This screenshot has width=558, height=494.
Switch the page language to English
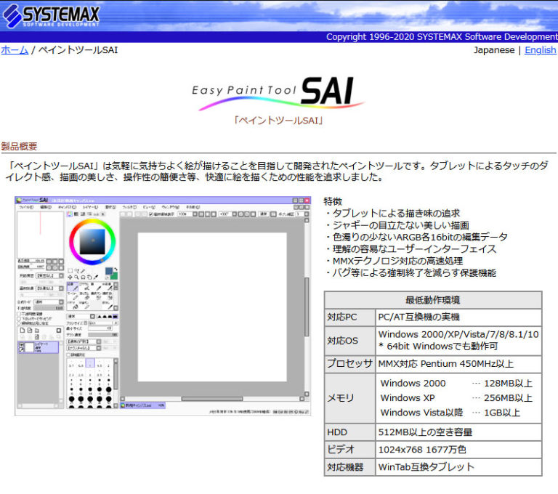pos(540,50)
